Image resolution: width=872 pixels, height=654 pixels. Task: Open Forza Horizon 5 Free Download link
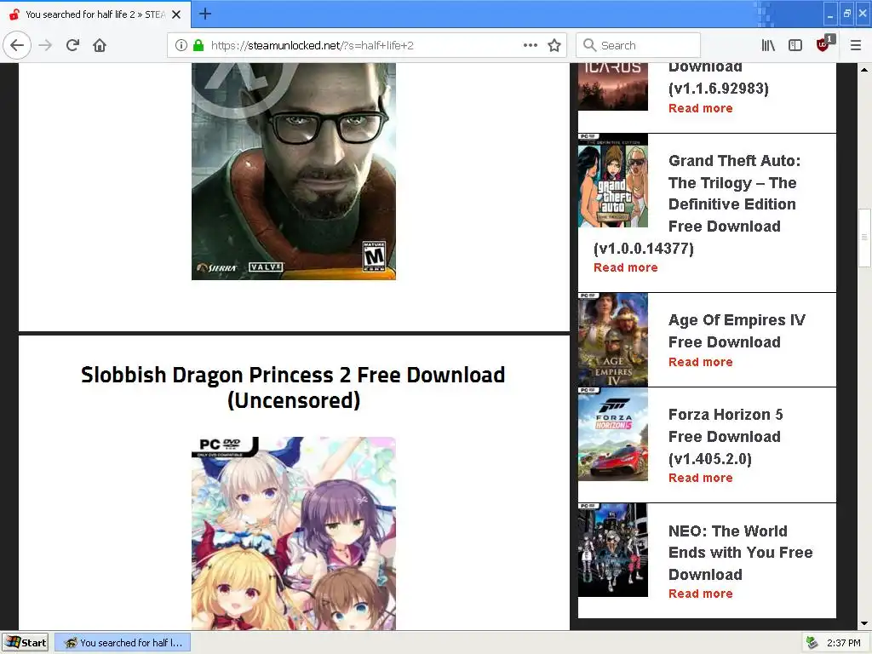click(726, 437)
